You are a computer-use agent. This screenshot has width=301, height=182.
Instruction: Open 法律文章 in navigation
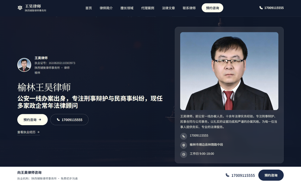point(168,8)
